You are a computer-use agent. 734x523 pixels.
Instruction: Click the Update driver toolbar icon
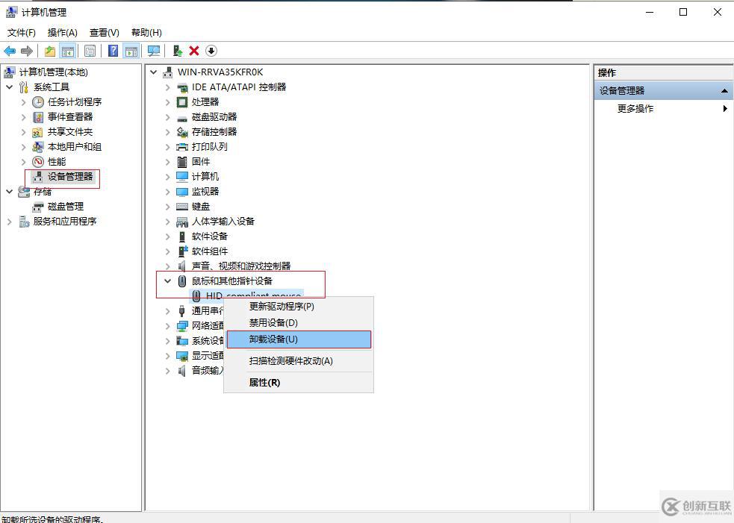178,51
